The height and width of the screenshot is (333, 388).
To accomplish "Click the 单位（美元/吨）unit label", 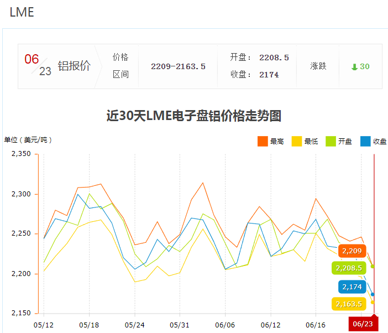I will coord(28,140).
